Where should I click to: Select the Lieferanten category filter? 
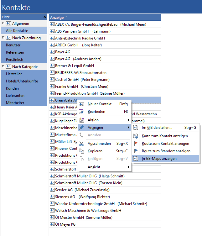[24, 96]
